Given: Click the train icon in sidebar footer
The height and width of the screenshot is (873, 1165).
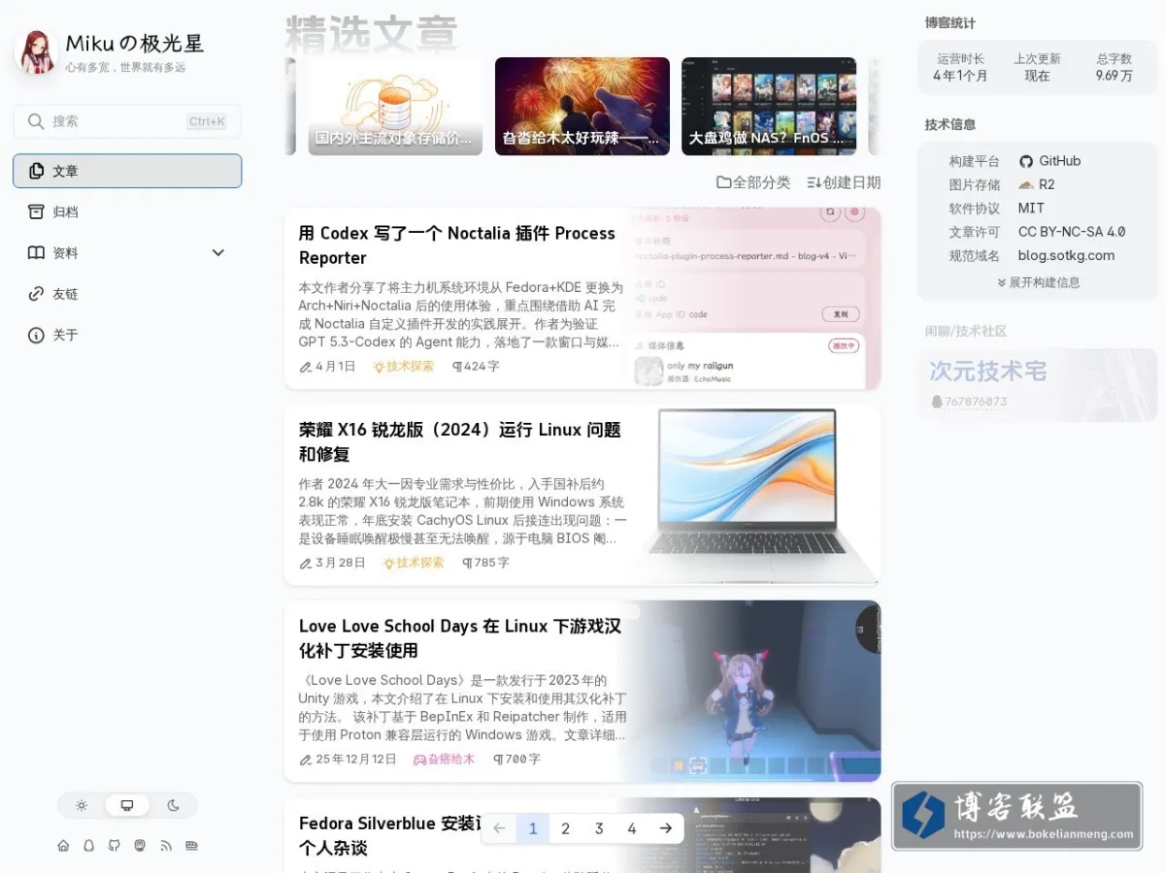Looking at the screenshot, I should point(191,846).
